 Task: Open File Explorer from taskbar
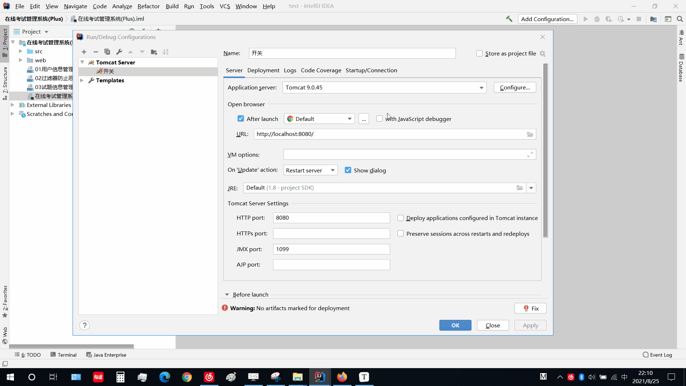coord(297,377)
